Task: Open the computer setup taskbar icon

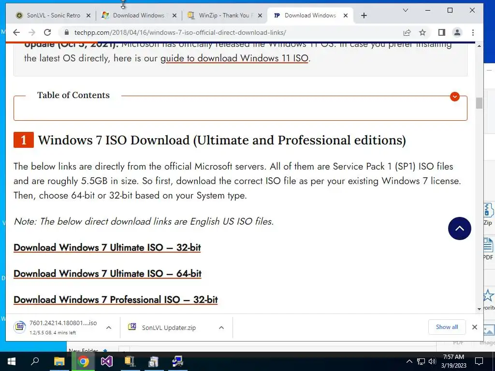Action: 177,361
